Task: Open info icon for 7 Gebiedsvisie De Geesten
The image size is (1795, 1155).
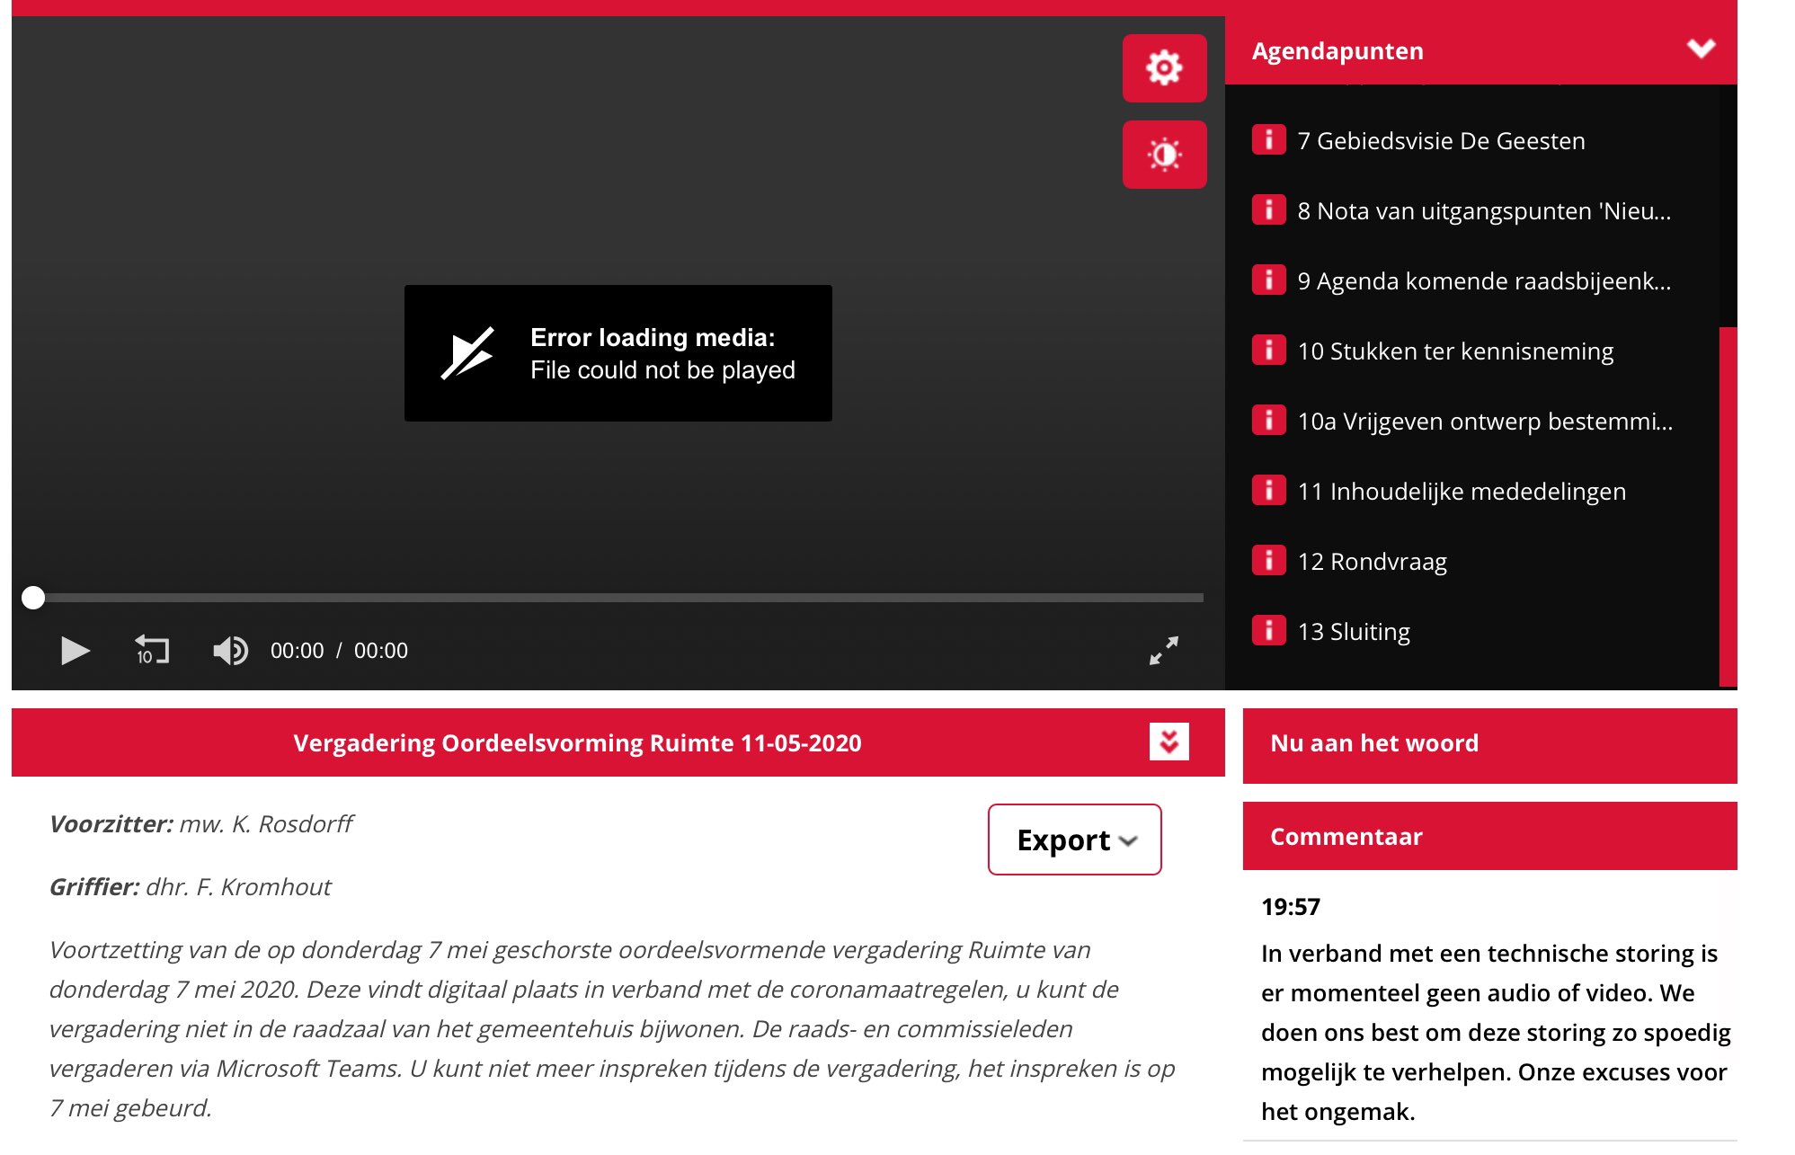Action: (x=1268, y=139)
